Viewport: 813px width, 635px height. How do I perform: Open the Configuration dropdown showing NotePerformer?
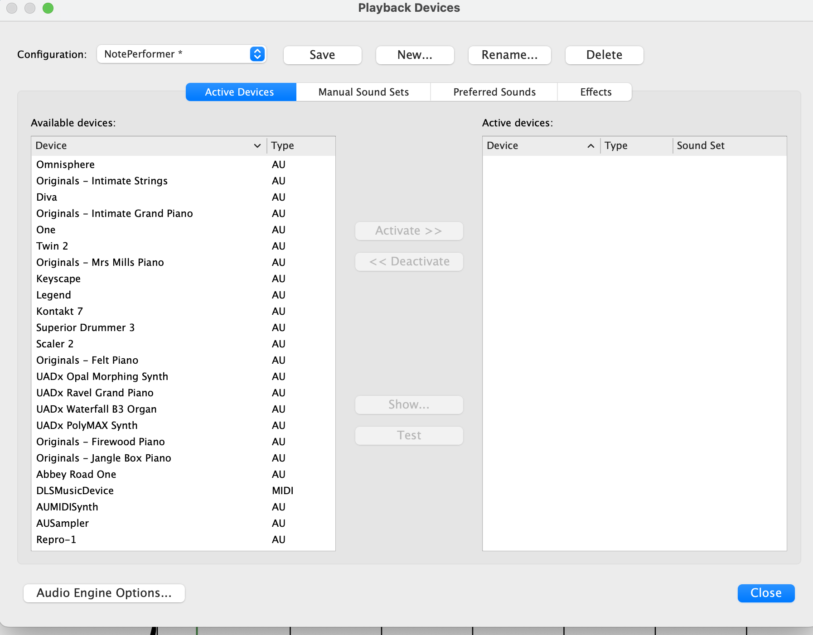pyautogui.click(x=181, y=54)
